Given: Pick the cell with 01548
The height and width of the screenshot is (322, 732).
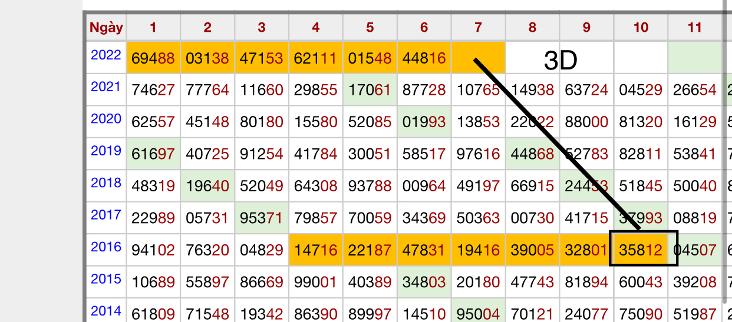Looking at the screenshot, I should click(x=370, y=58).
